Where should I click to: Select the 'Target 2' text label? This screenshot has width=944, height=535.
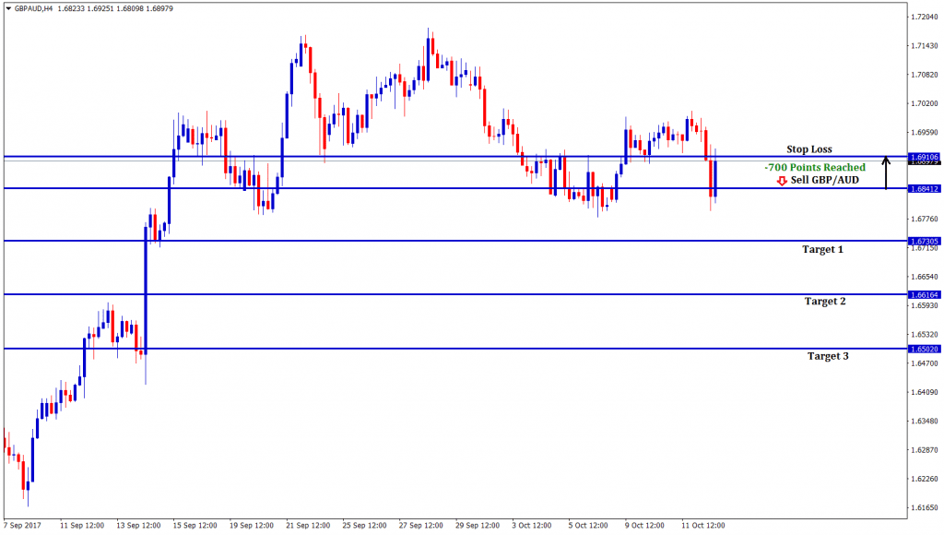click(825, 302)
